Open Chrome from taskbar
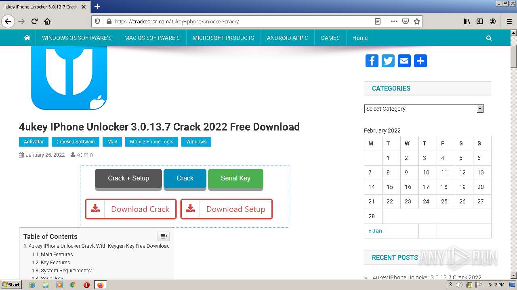This screenshot has width=517, height=290. [73, 285]
